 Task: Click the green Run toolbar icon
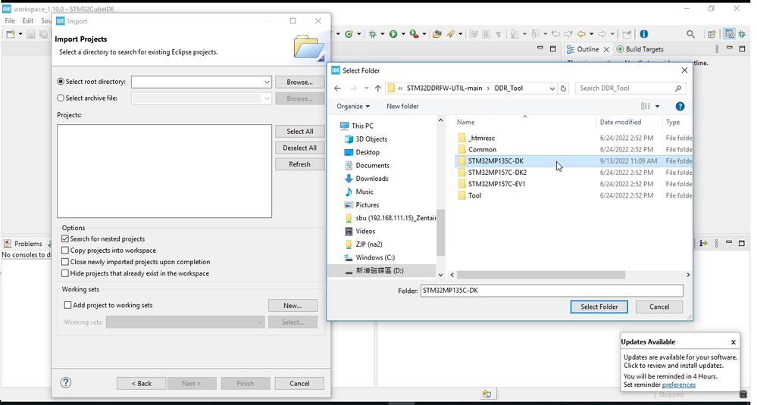pyautogui.click(x=393, y=34)
